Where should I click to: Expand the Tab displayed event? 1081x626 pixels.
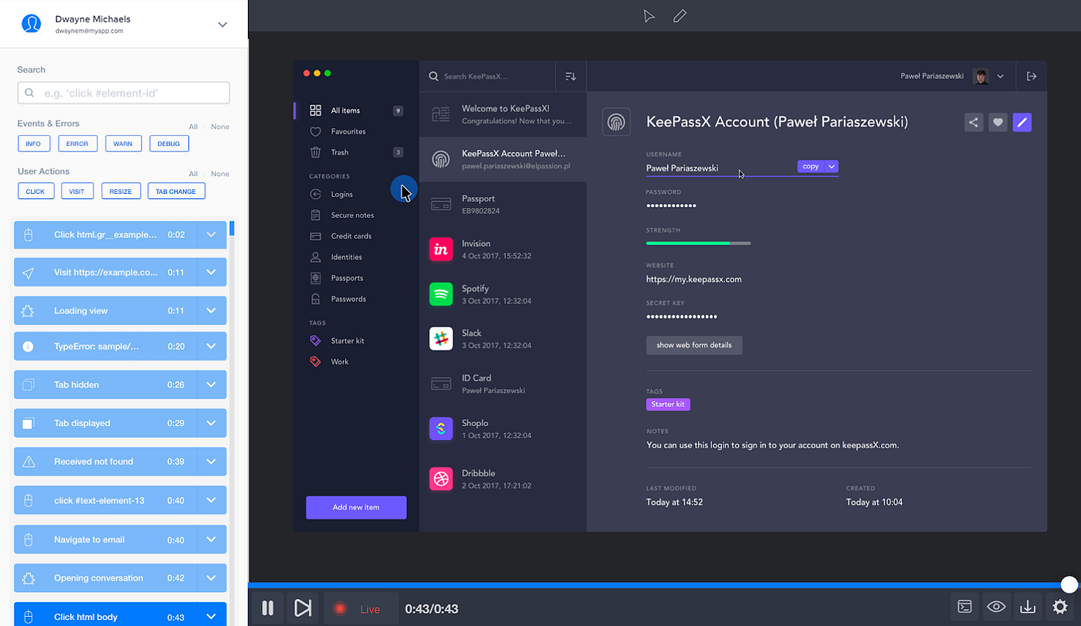212,423
